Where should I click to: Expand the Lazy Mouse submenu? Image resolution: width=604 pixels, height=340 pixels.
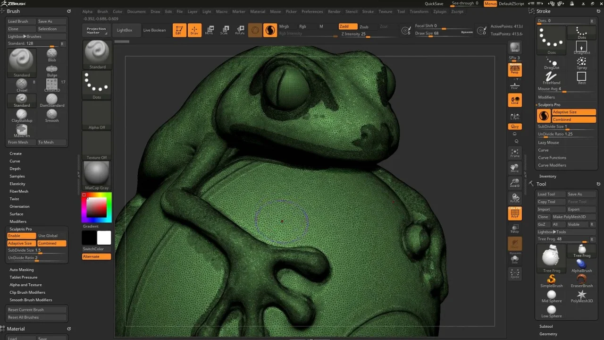pyautogui.click(x=548, y=143)
